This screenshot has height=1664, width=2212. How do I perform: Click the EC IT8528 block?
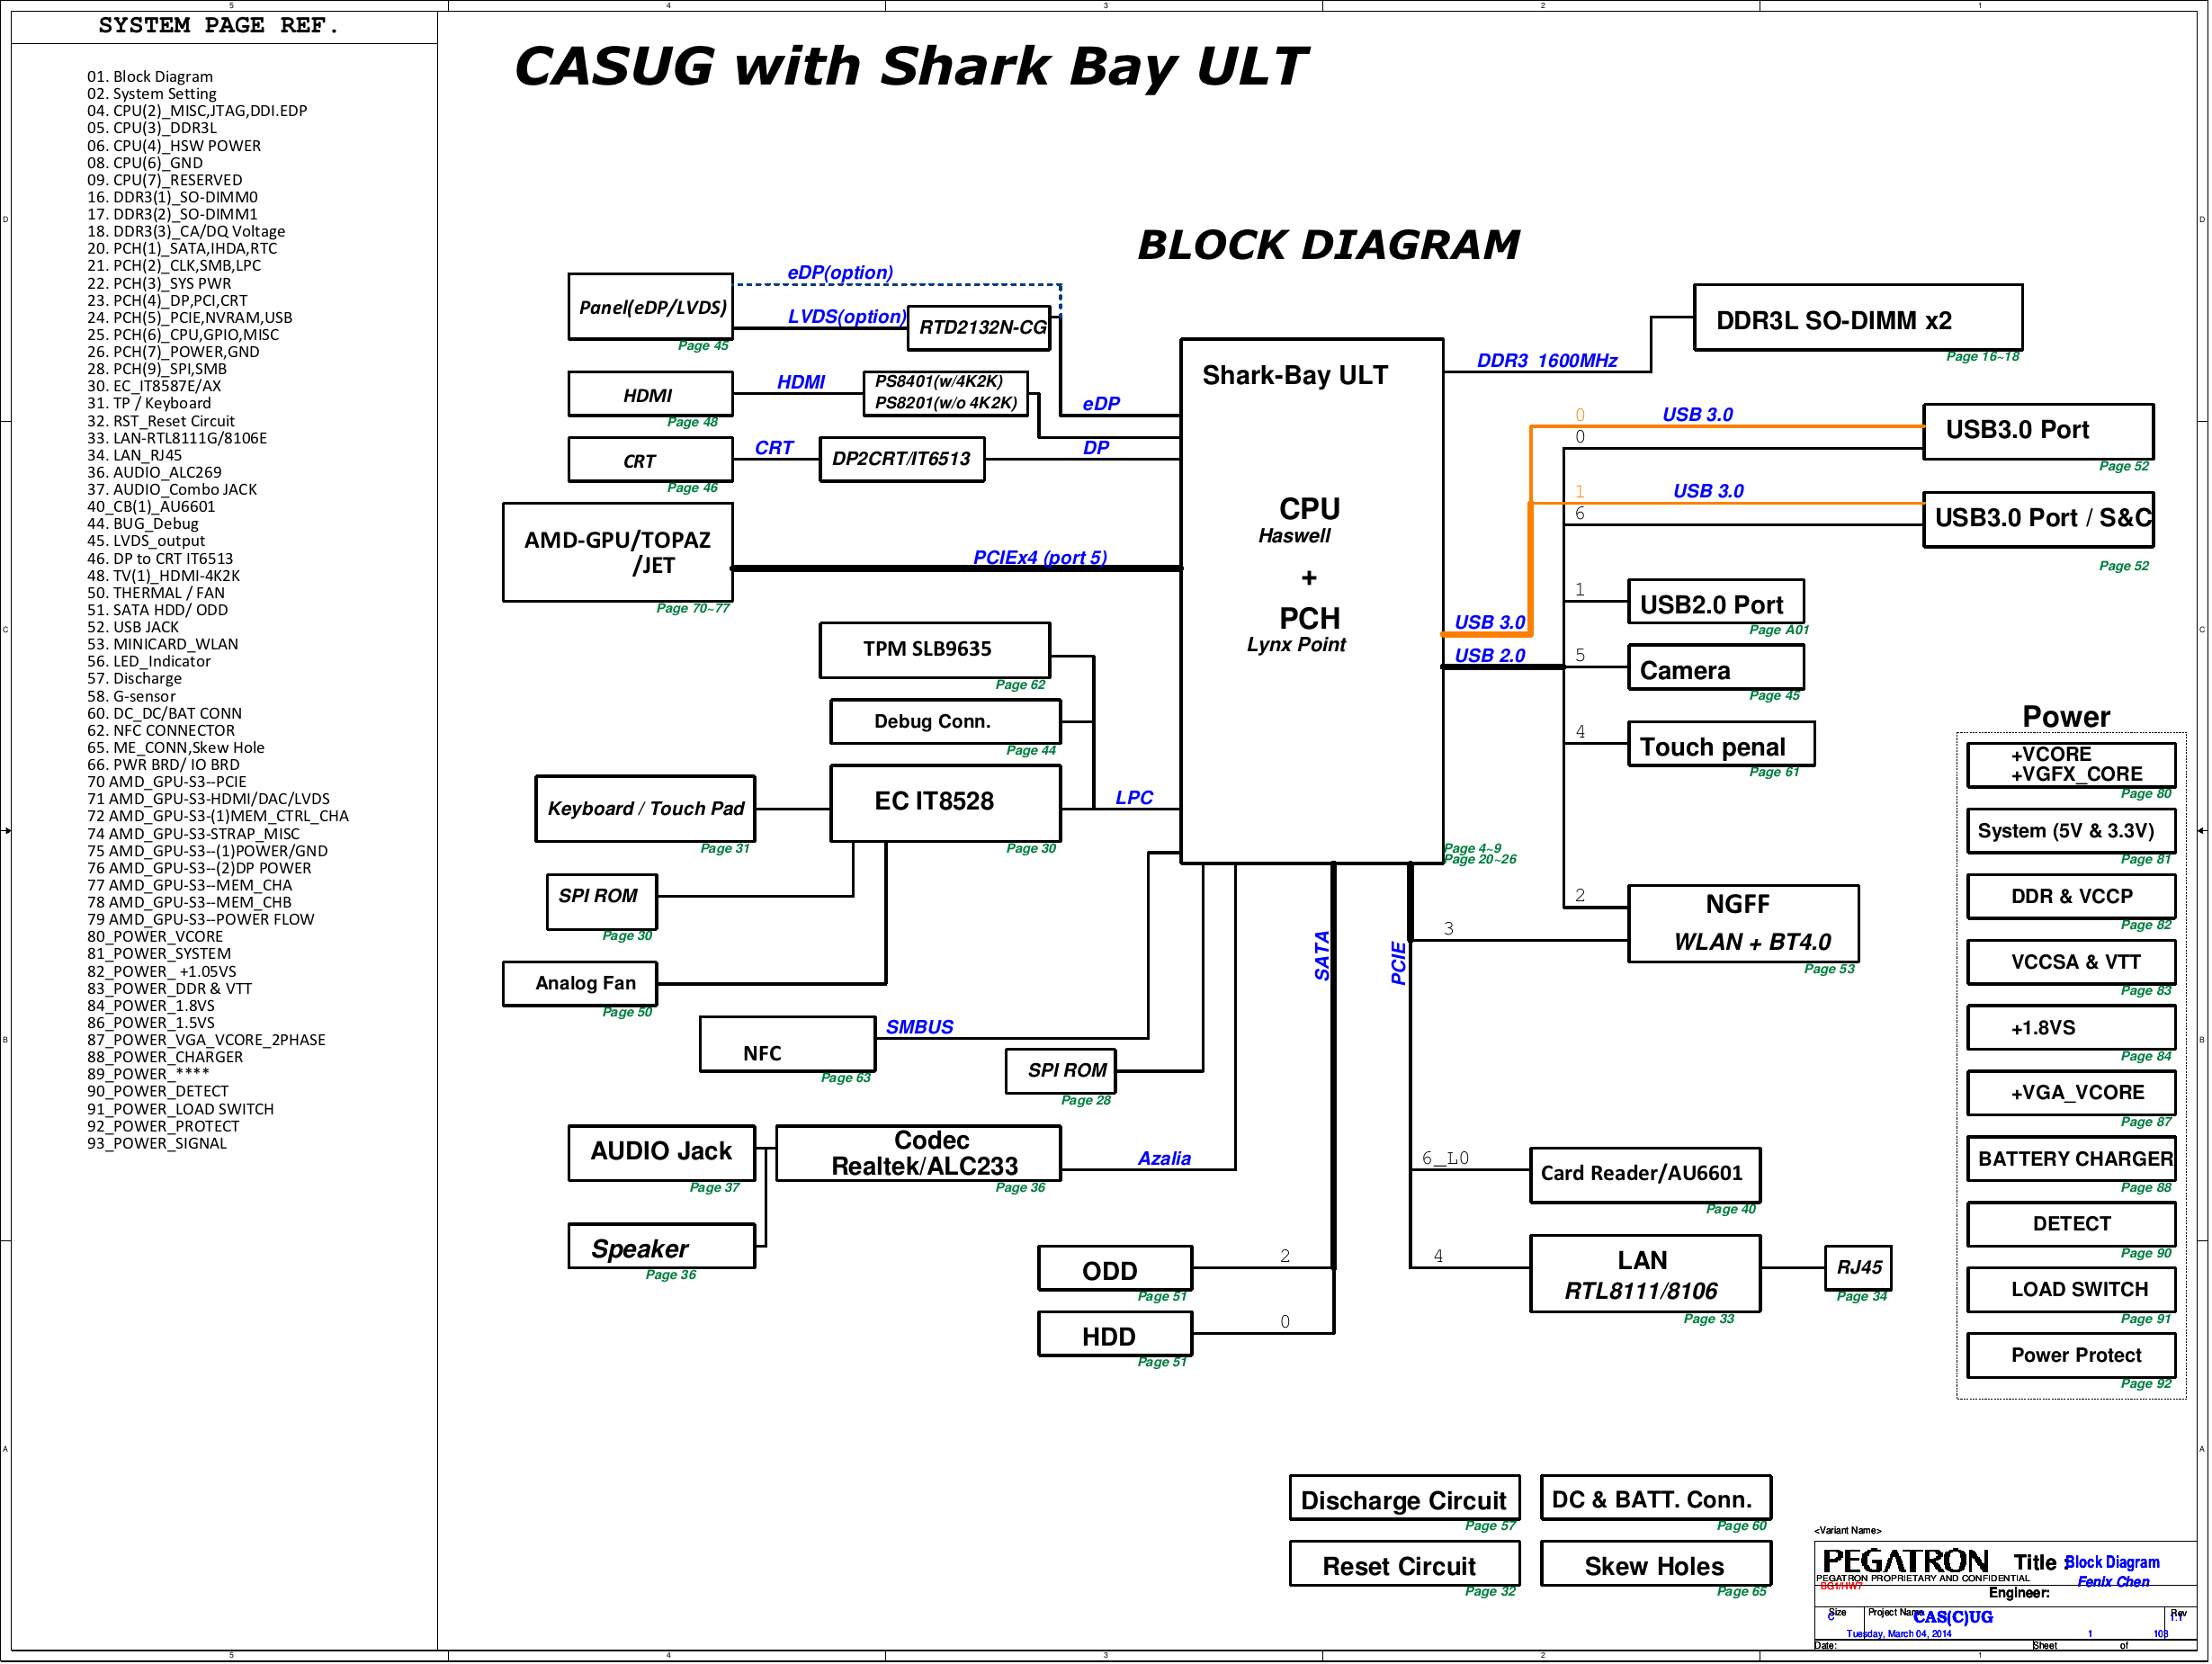[946, 804]
